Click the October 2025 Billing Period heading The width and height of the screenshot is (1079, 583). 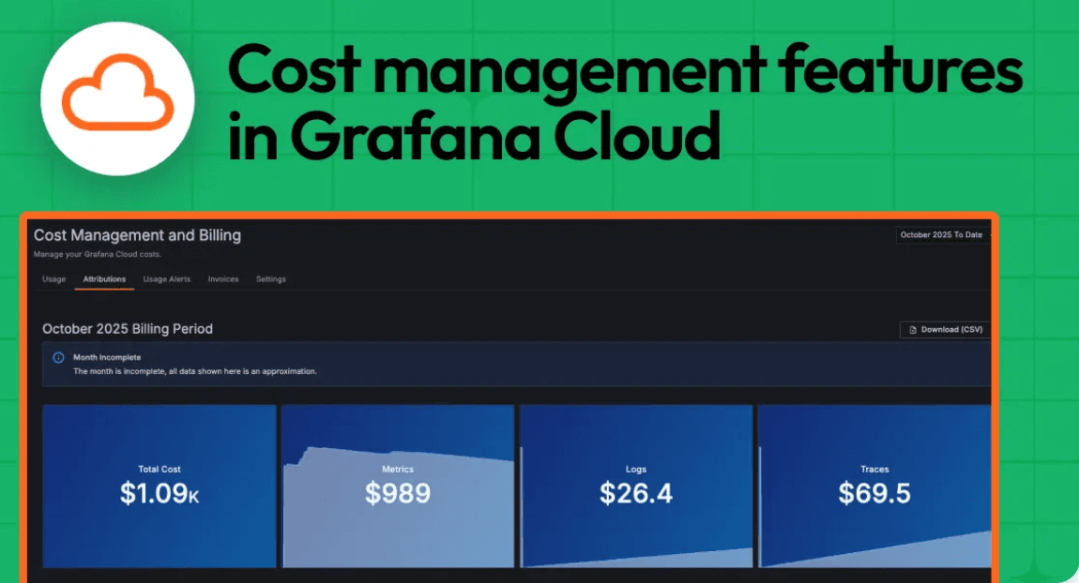(x=128, y=329)
